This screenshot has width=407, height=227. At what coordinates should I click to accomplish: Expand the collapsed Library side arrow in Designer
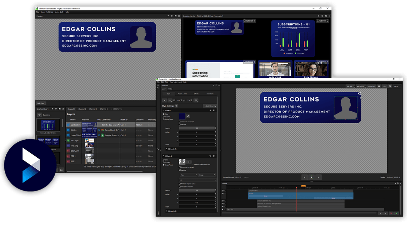(x=158, y=149)
